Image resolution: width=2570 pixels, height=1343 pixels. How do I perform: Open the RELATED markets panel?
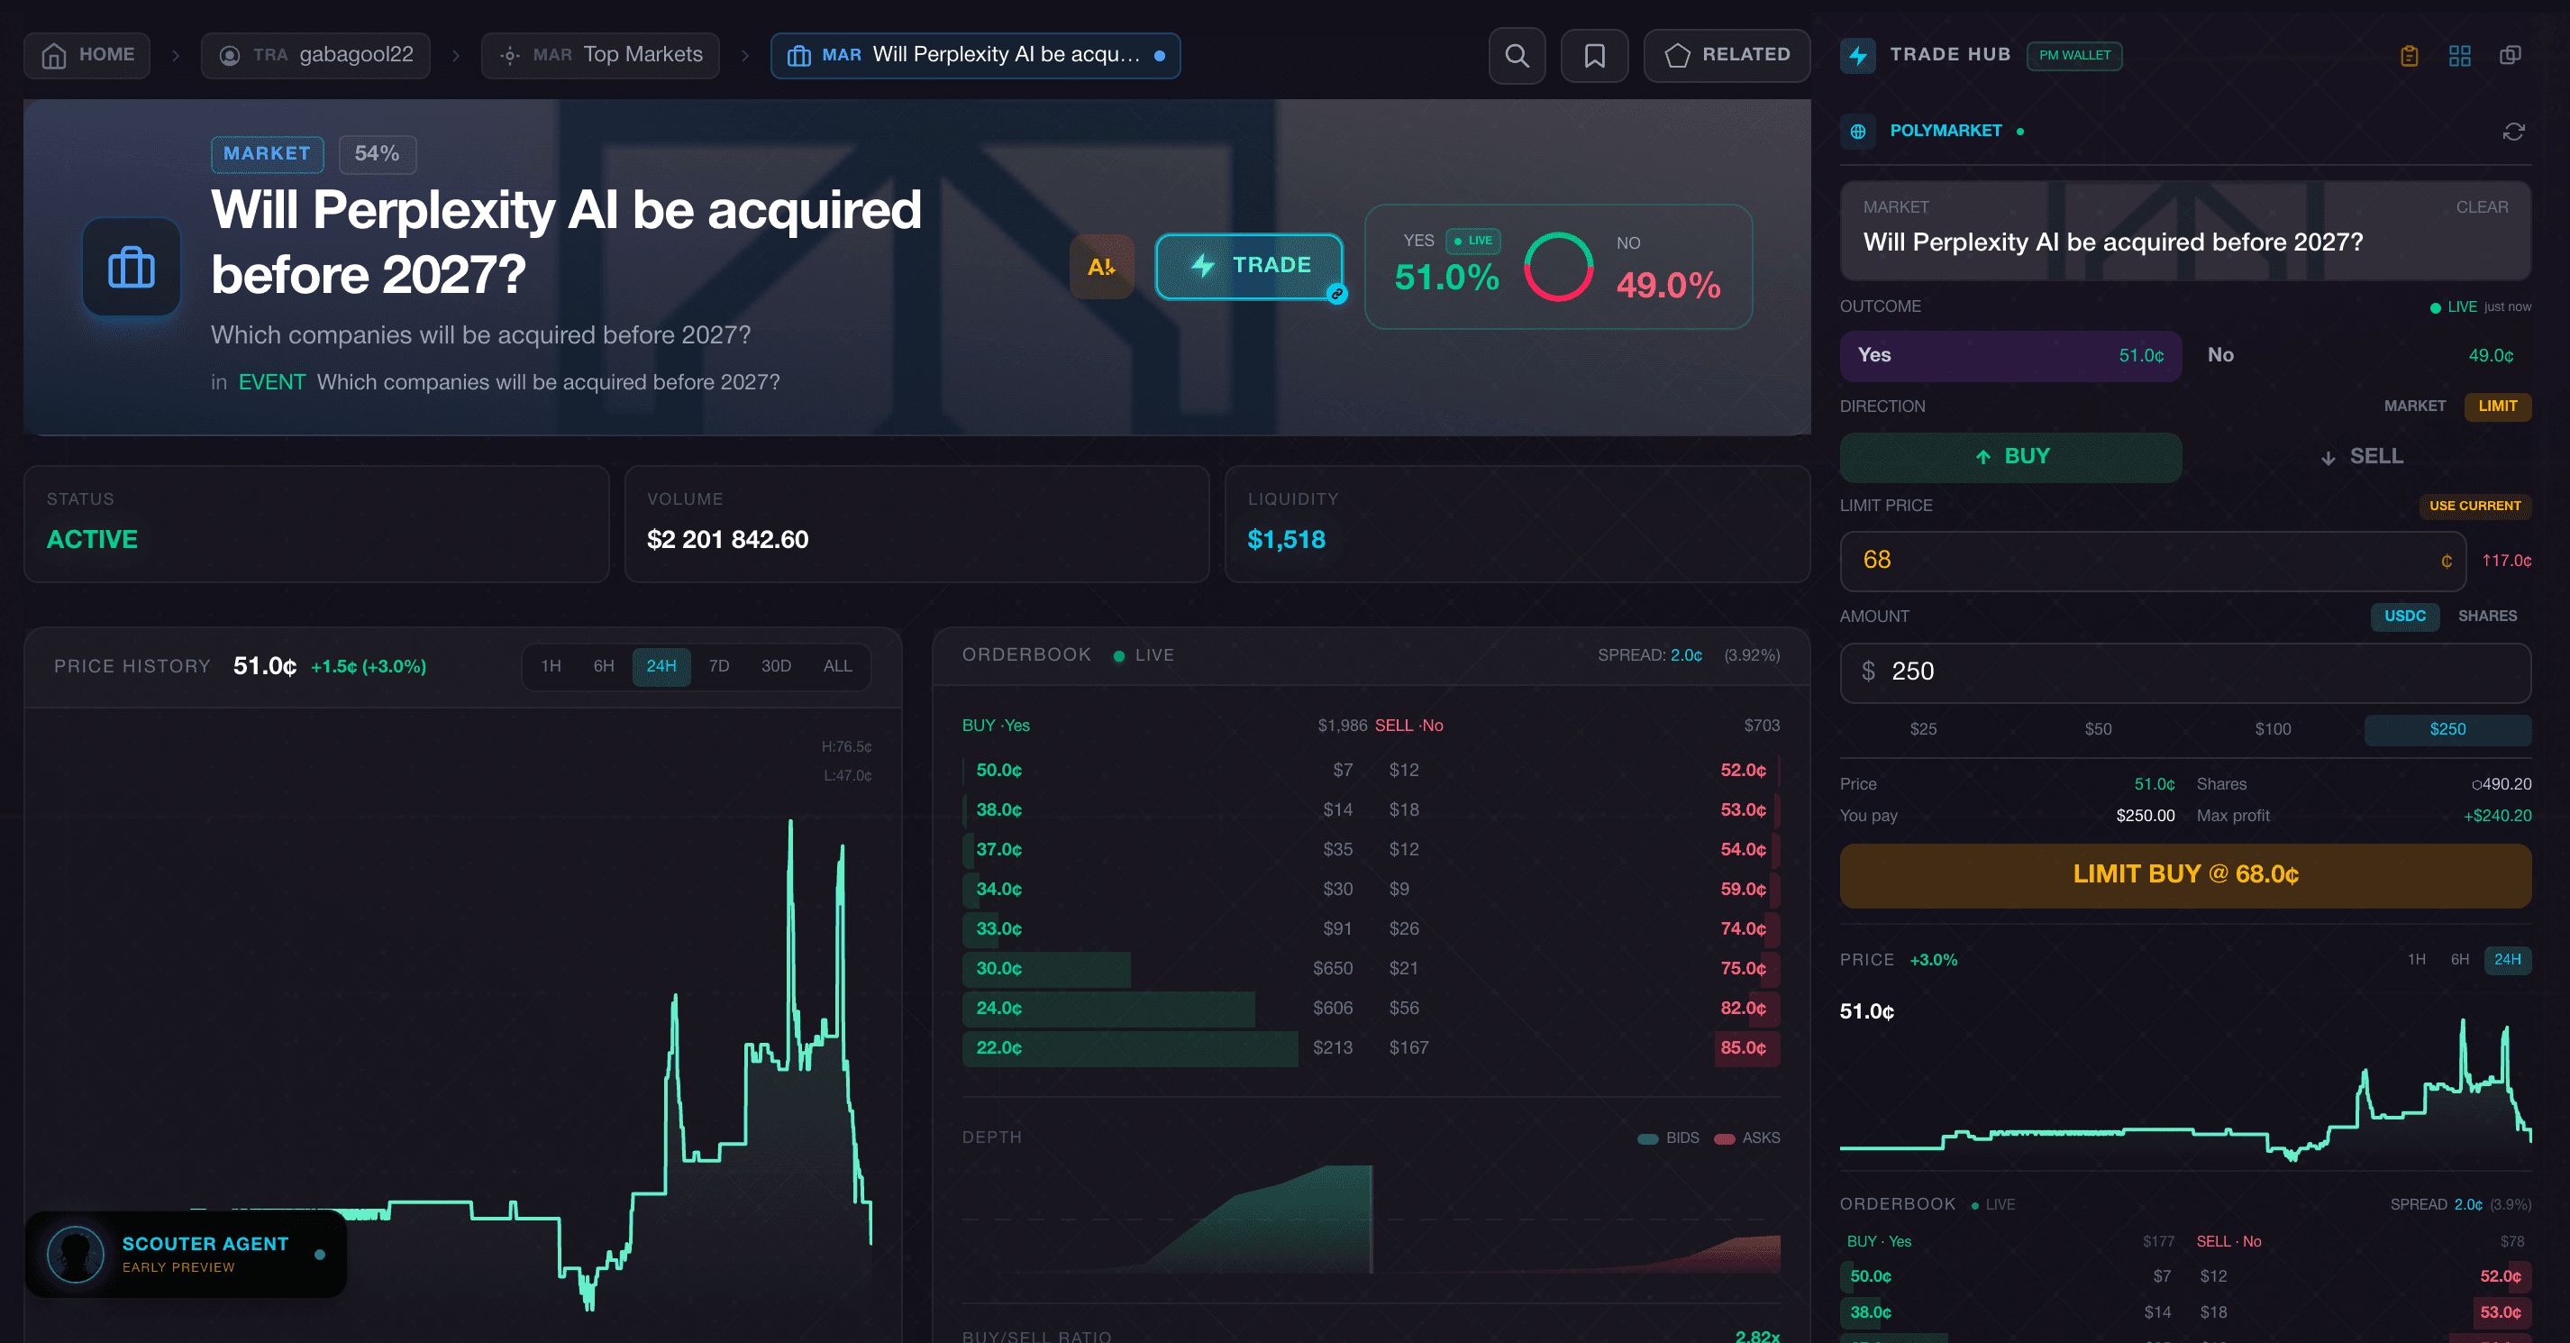(x=1726, y=56)
